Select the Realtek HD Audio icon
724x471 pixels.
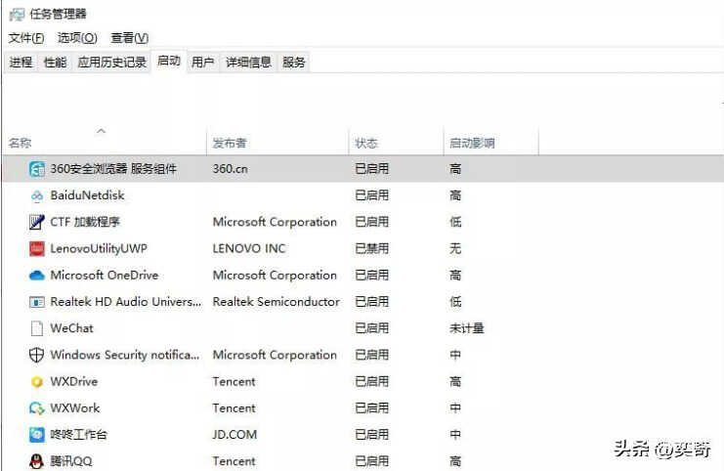(37, 302)
